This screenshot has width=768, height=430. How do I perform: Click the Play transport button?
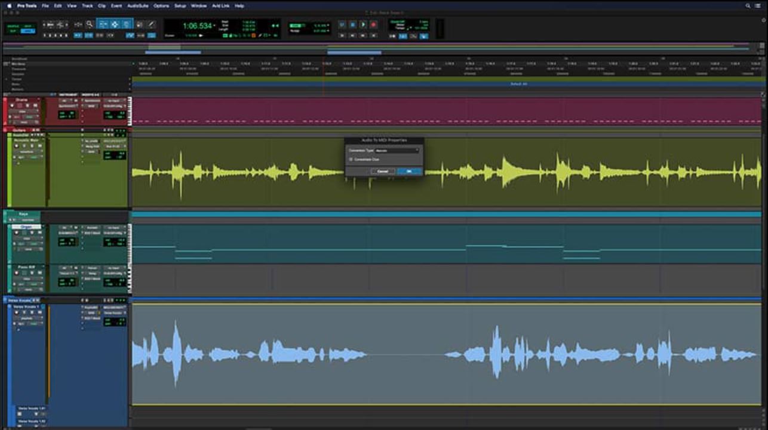tap(363, 24)
